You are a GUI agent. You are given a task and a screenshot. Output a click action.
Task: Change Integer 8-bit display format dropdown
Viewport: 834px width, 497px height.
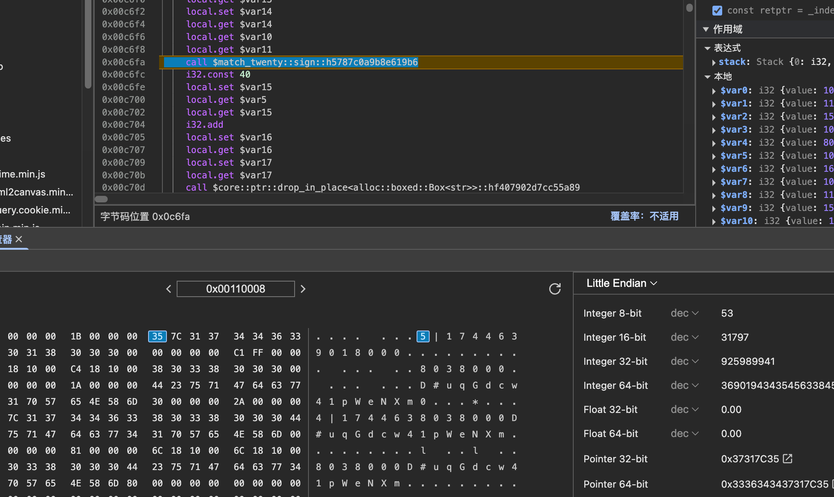(684, 313)
